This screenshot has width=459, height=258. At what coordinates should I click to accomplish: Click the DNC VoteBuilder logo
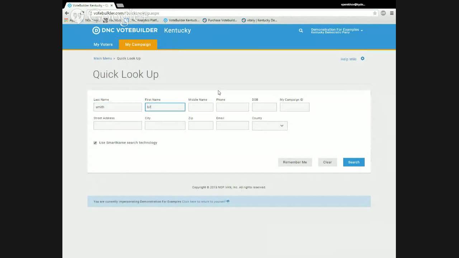click(125, 30)
